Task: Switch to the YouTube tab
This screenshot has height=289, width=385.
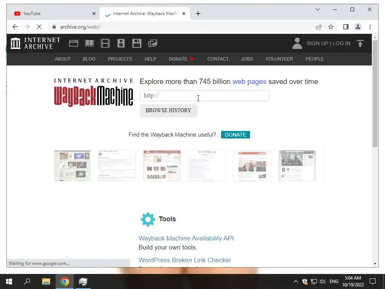Action: [x=52, y=14]
